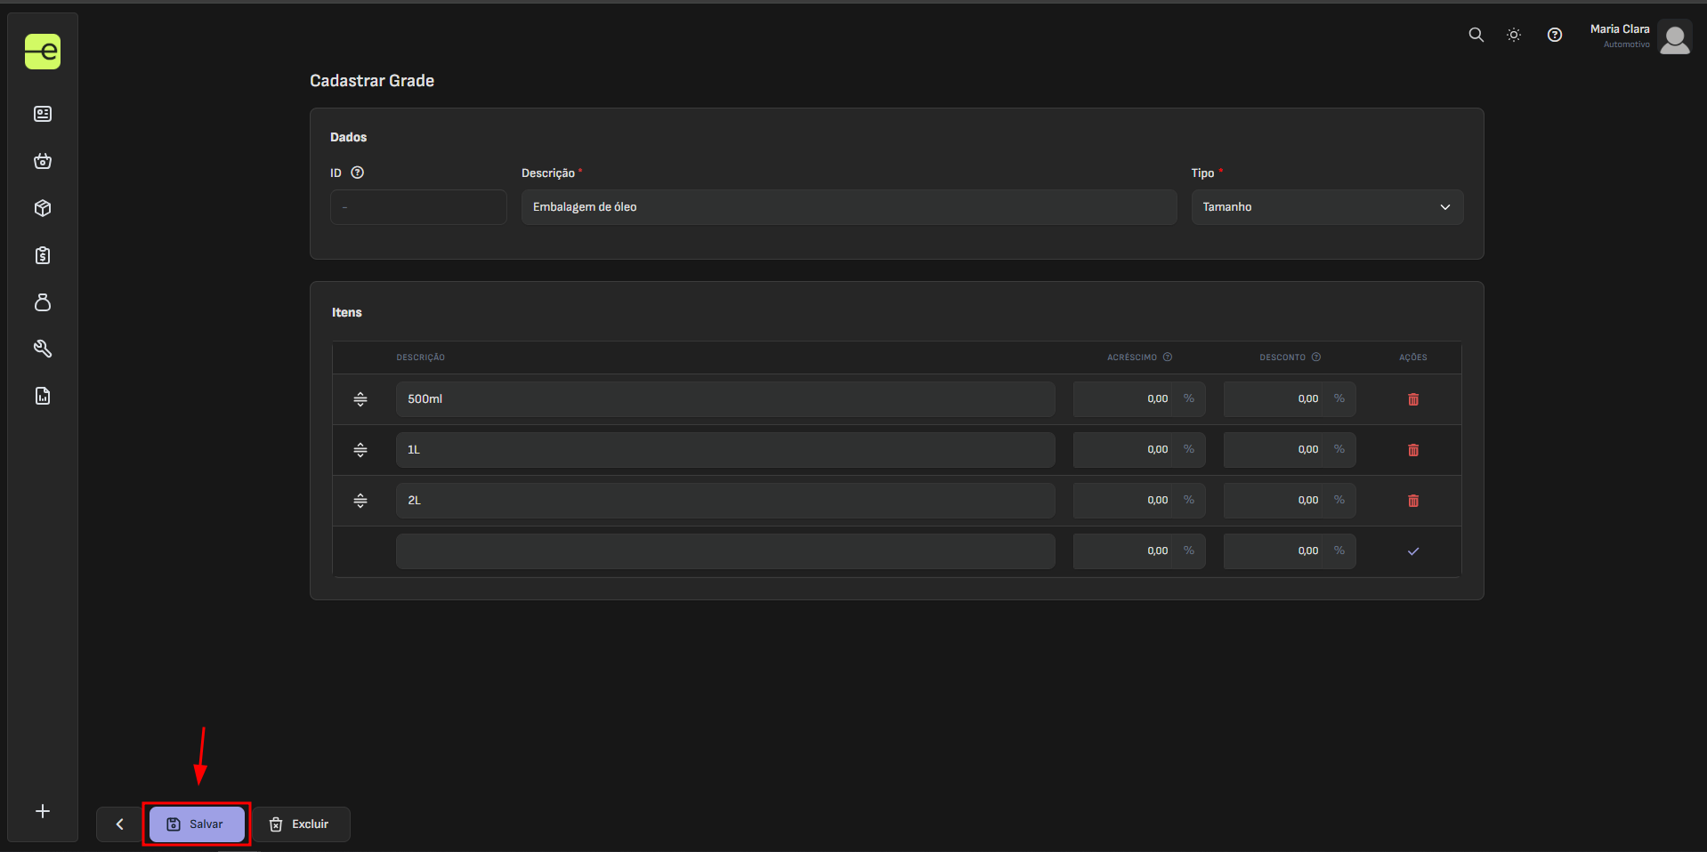
Task: Delete the 2L item with trash icon
Action: pos(1412,501)
